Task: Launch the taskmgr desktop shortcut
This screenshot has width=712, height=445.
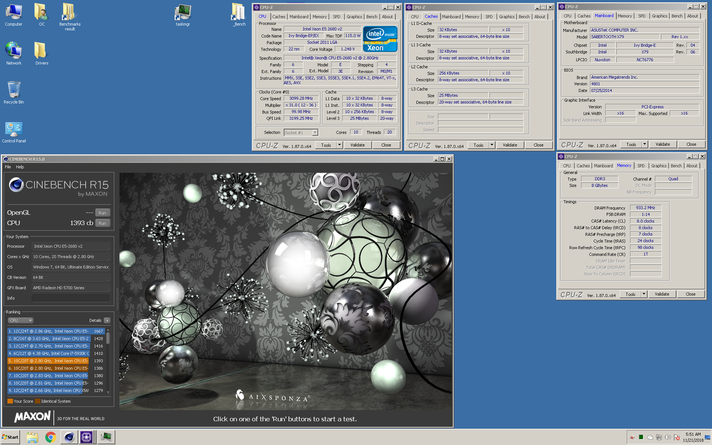Action: pyautogui.click(x=183, y=15)
